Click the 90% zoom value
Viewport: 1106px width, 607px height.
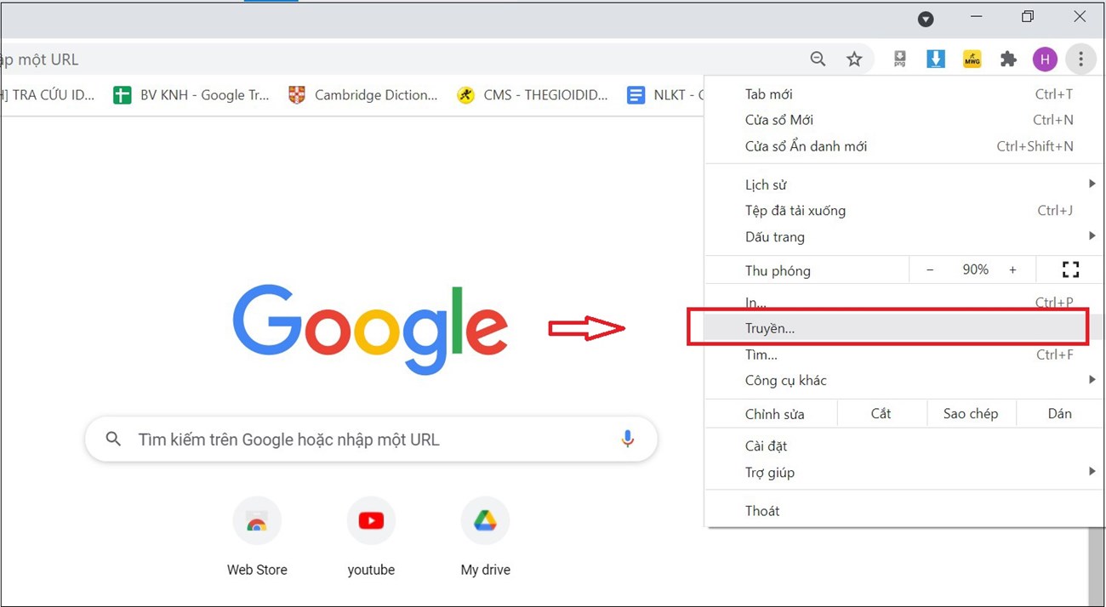pos(975,269)
